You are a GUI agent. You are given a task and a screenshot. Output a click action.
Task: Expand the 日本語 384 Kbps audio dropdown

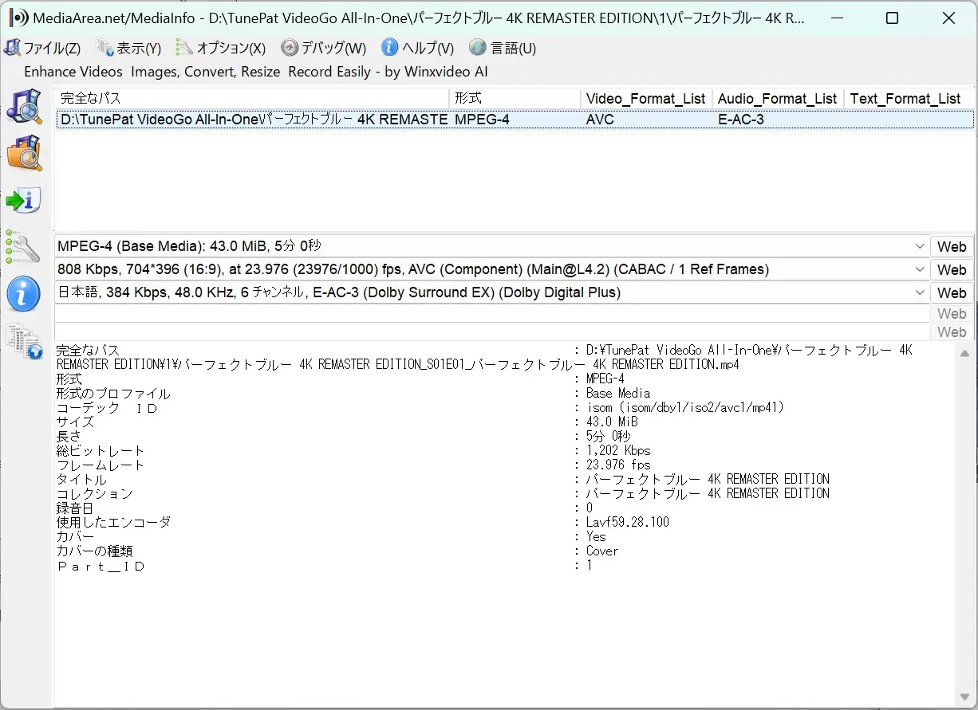pos(920,292)
